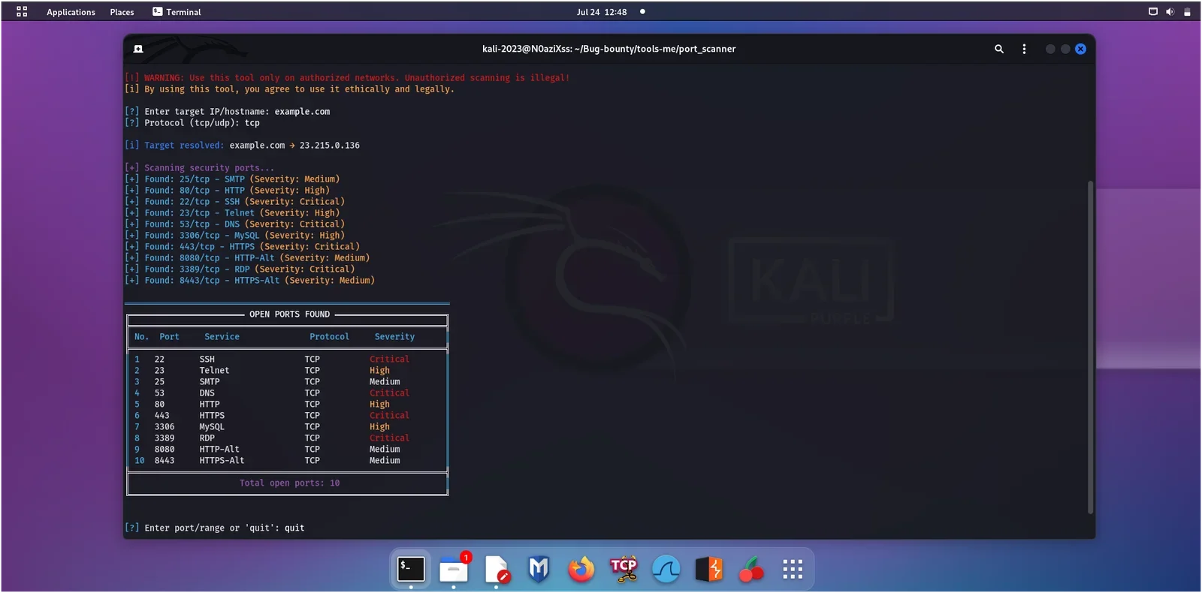This screenshot has height=593, width=1202.
Task: Show all applications grid
Action: [793, 569]
